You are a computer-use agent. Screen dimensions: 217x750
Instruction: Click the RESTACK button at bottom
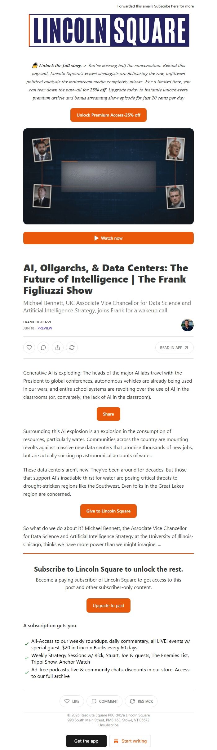[x=141, y=701]
